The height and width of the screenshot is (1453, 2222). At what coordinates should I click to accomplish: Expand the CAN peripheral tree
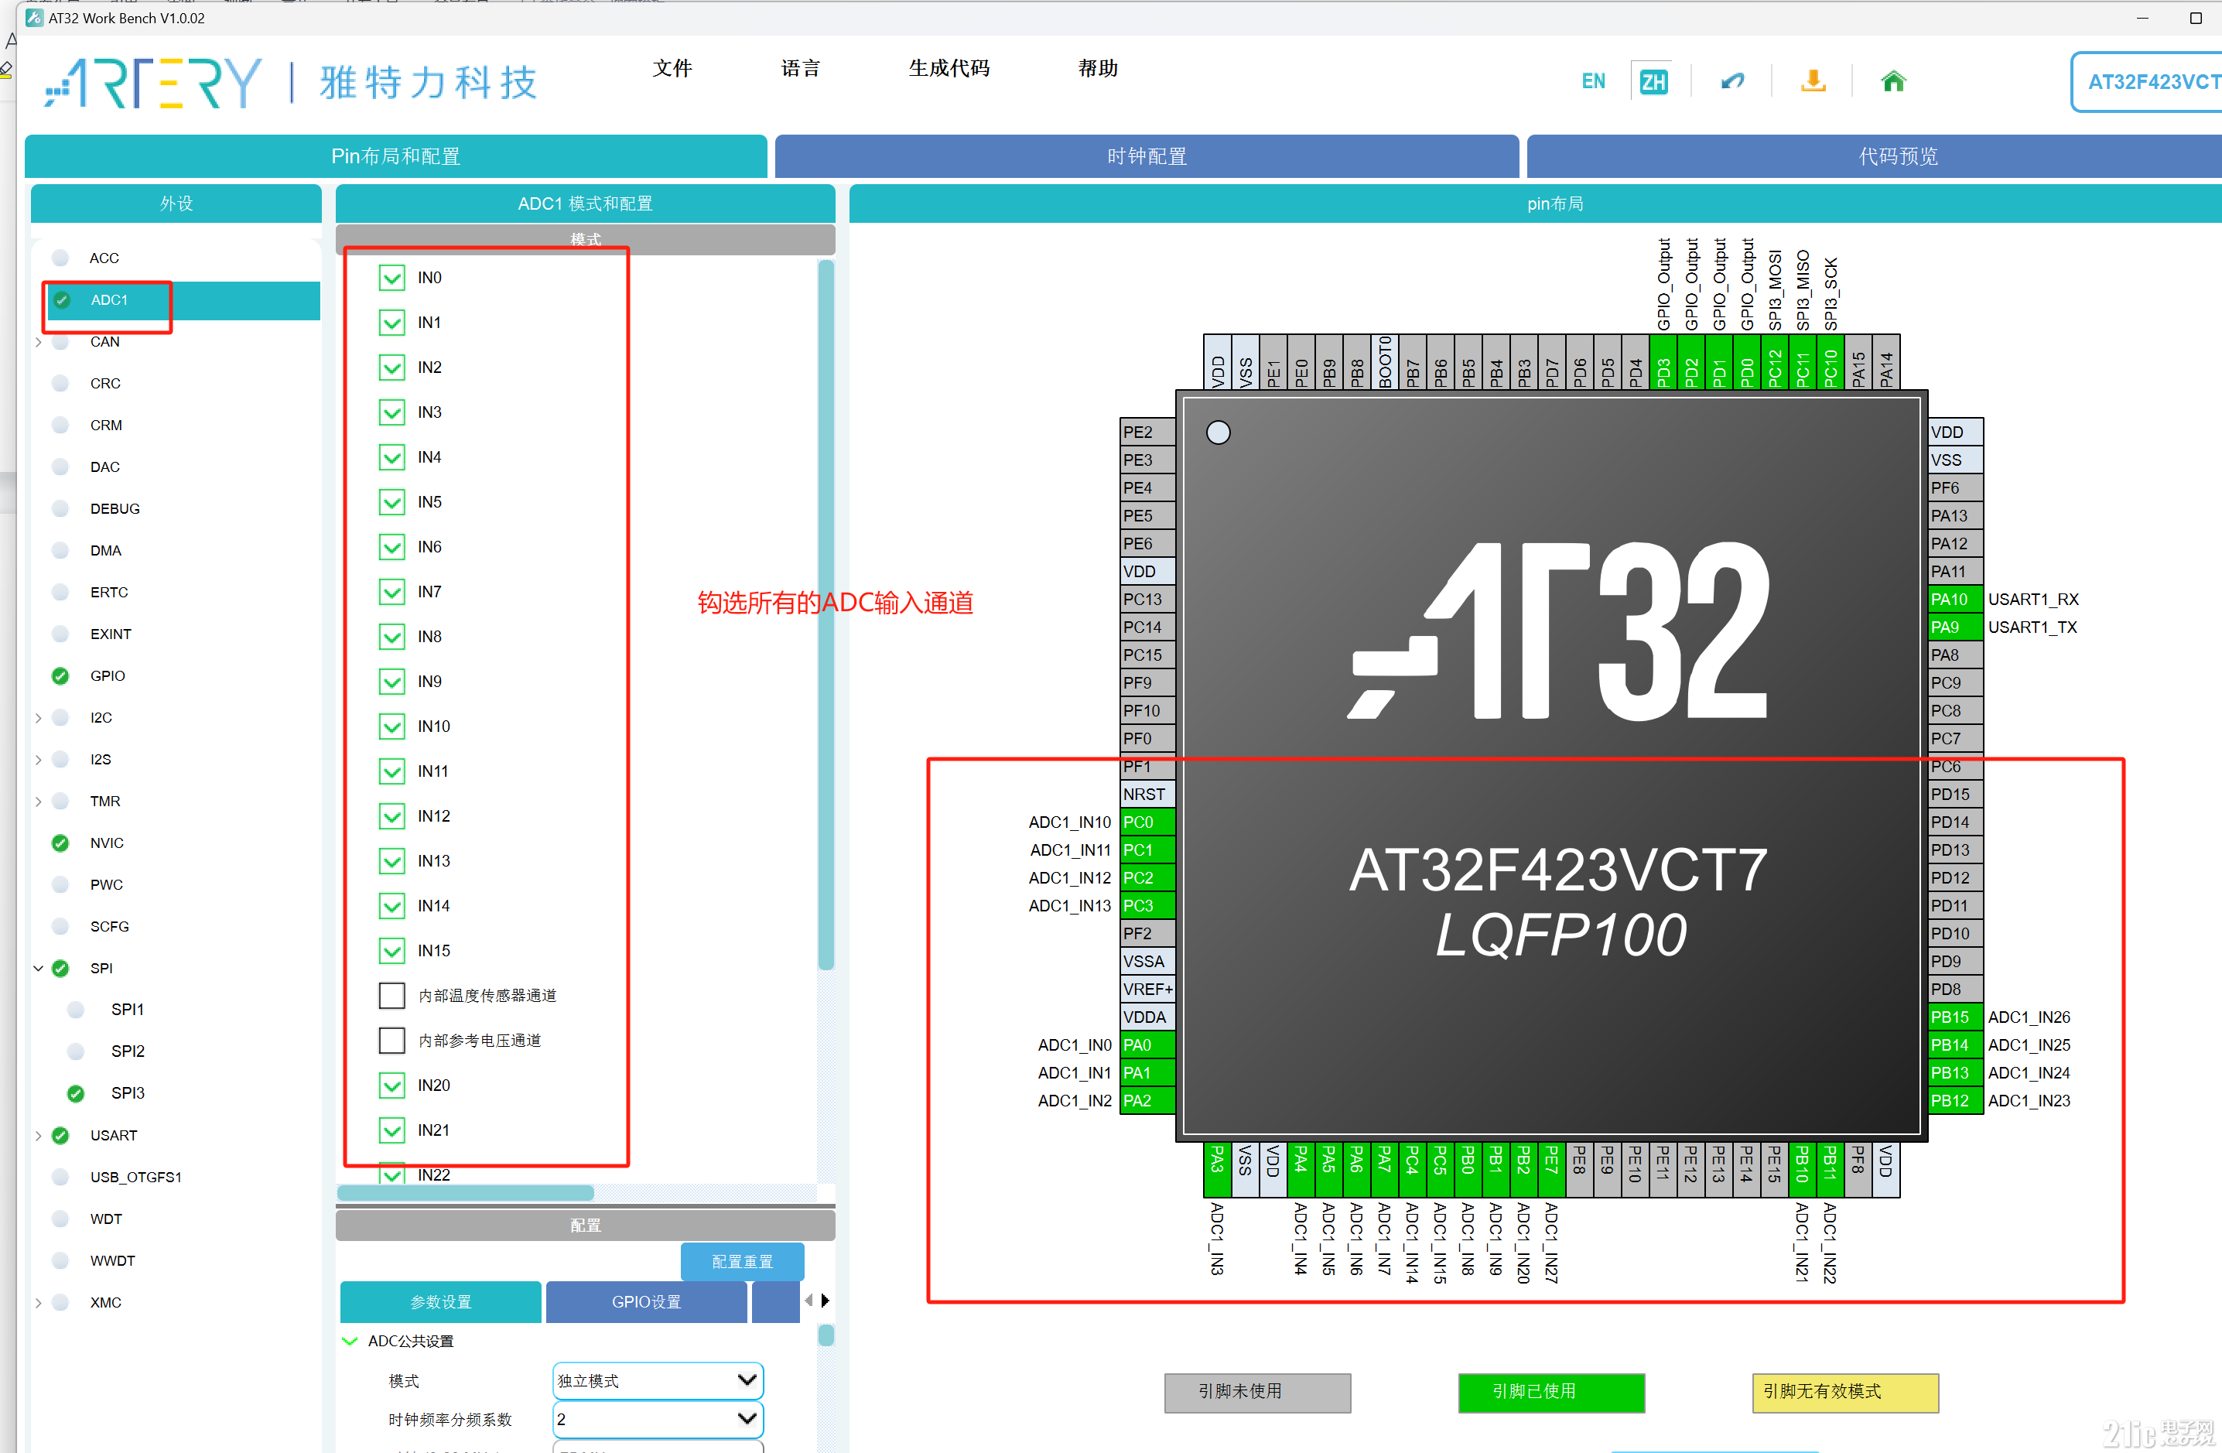point(38,342)
